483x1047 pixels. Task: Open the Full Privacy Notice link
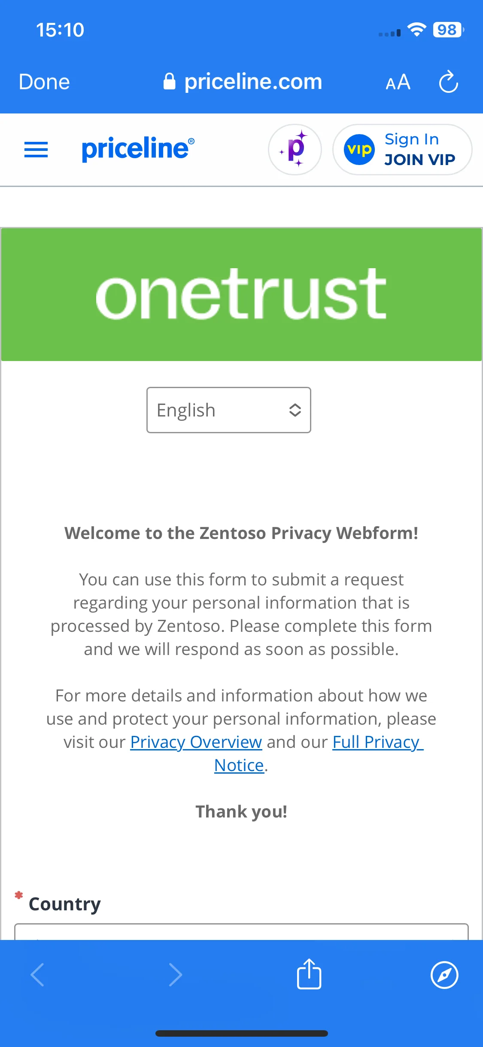click(319, 753)
